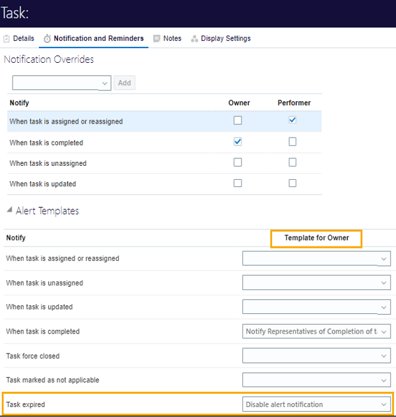This screenshot has height=417, width=396.
Task: Uncheck Owner for when task is completed
Action: pyautogui.click(x=238, y=141)
